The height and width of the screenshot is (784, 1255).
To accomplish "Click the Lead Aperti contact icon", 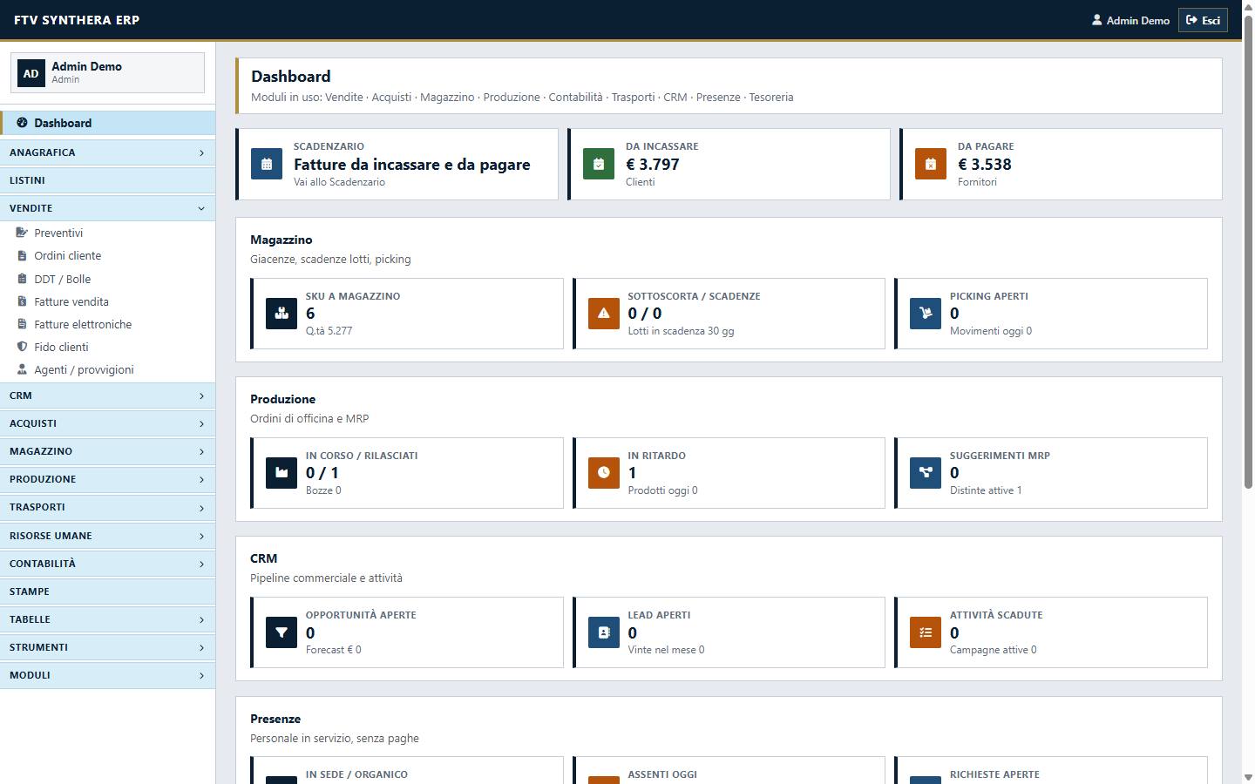I will point(604,632).
